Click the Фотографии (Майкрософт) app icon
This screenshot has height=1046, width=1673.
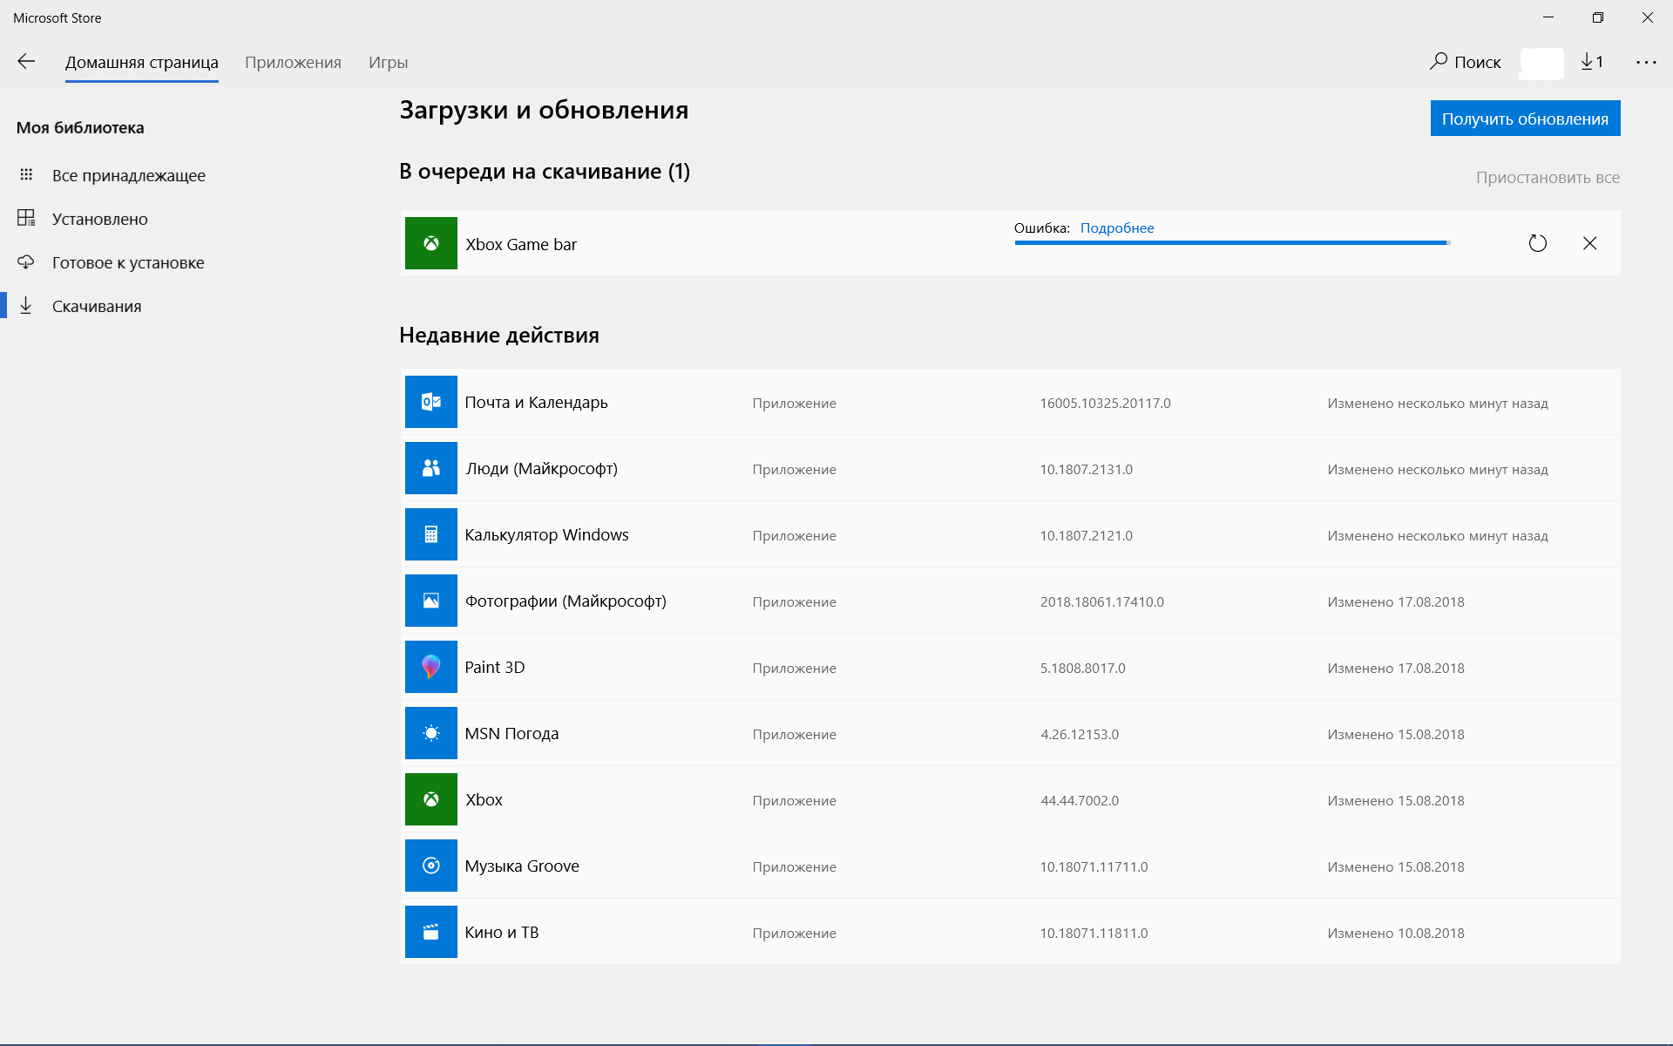pyautogui.click(x=431, y=601)
